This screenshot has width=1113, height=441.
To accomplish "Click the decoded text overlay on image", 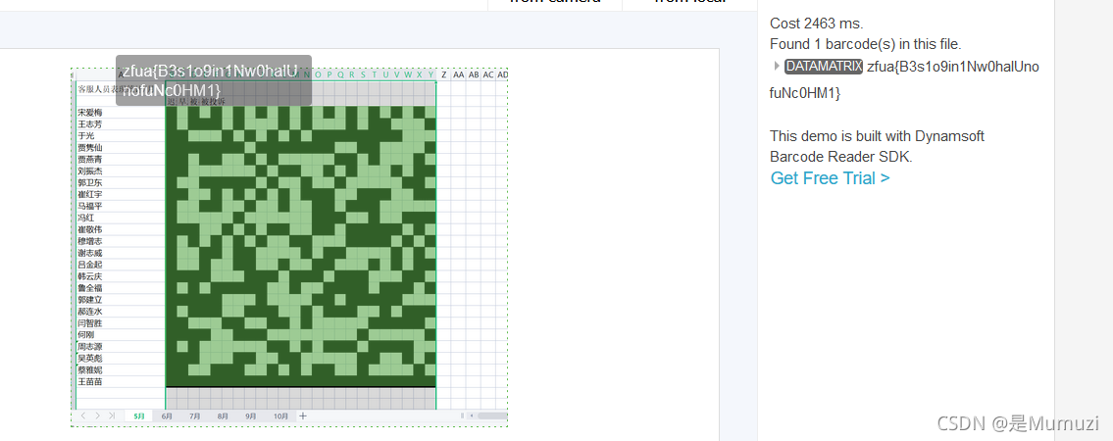I will point(214,80).
